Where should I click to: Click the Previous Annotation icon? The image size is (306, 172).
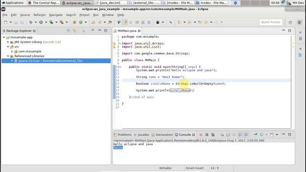pyautogui.click(x=189, y=22)
